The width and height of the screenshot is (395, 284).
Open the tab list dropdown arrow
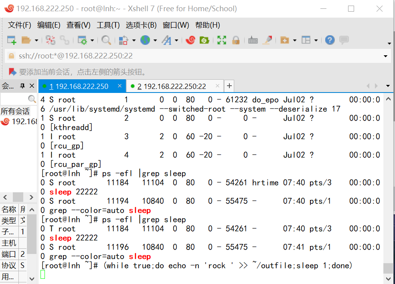pos(388,86)
